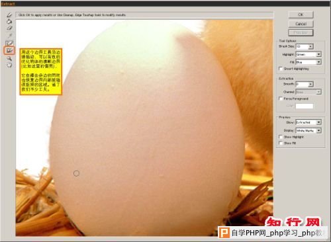The height and width of the screenshot is (242, 331).
Task: Open the Fill color dropdown
Action: (x=308, y=62)
